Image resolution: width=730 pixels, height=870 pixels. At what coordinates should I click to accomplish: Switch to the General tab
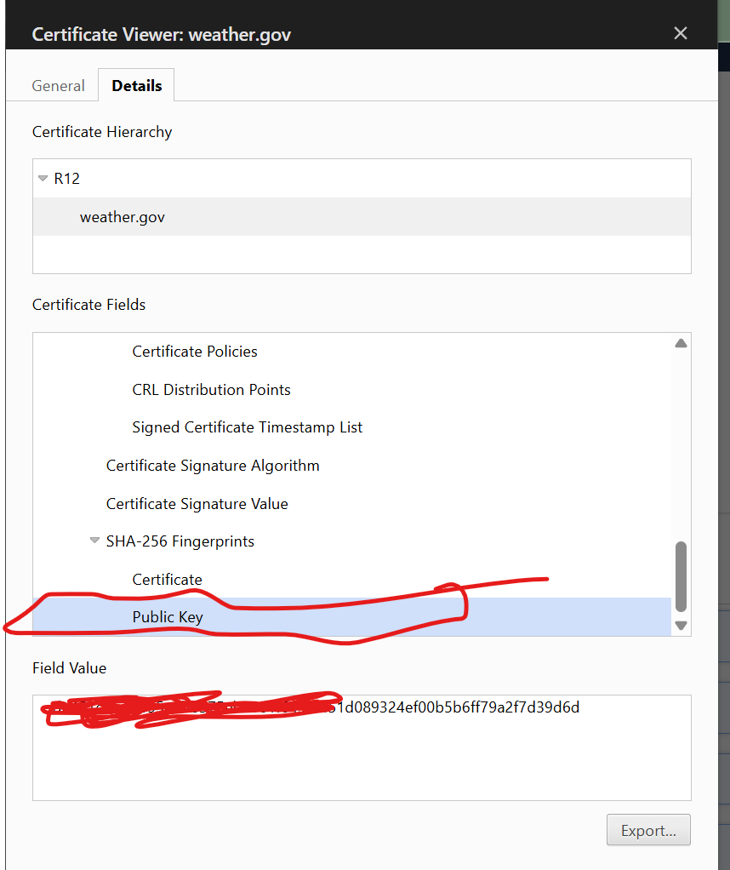coord(58,86)
